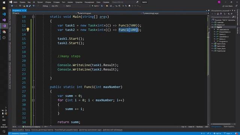Select Program.cs in Solution Explorer

223,41
